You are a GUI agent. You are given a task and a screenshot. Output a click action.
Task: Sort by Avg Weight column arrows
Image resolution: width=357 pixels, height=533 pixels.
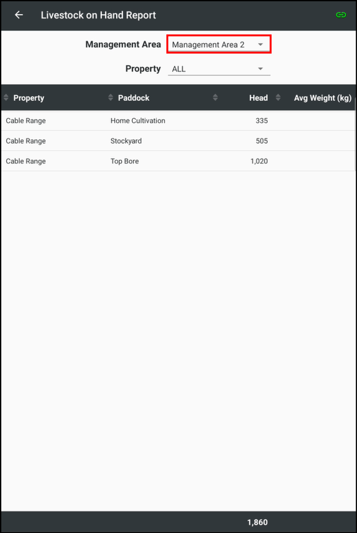278,98
